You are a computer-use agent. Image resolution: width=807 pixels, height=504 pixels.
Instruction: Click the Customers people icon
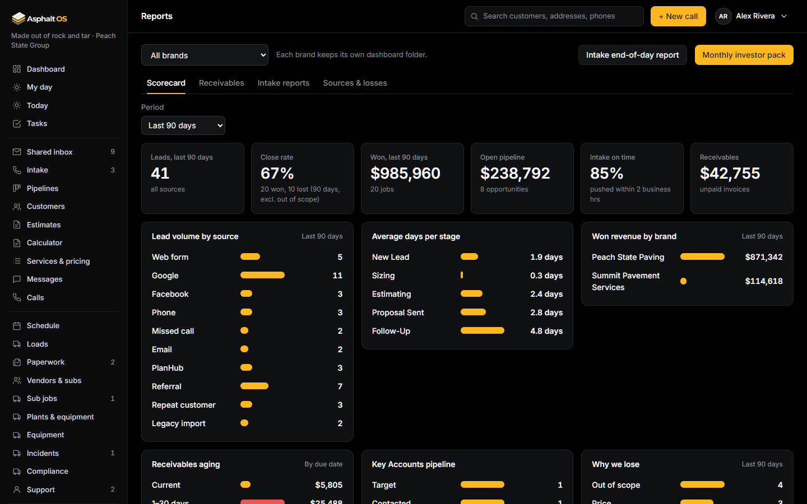17,207
